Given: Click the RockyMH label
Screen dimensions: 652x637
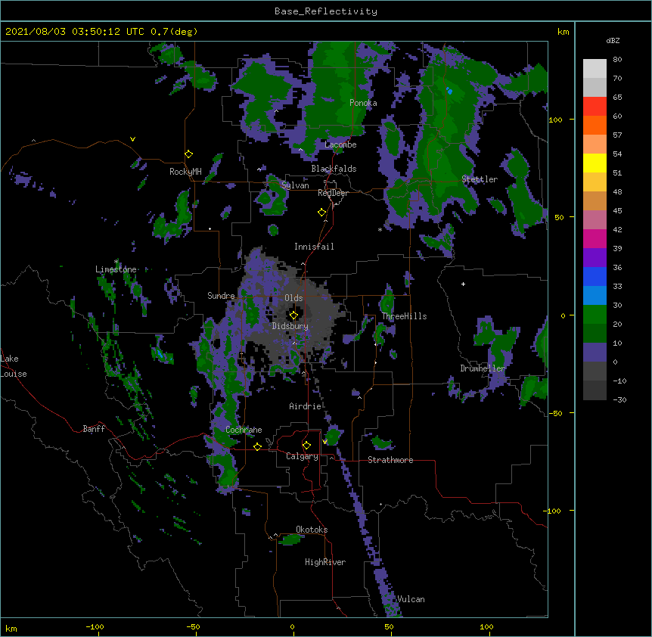Looking at the screenshot, I should click(185, 172).
